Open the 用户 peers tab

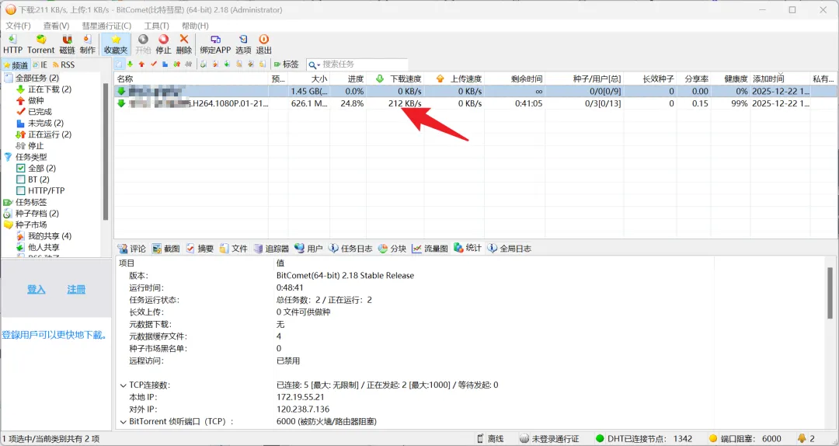pyautogui.click(x=308, y=249)
